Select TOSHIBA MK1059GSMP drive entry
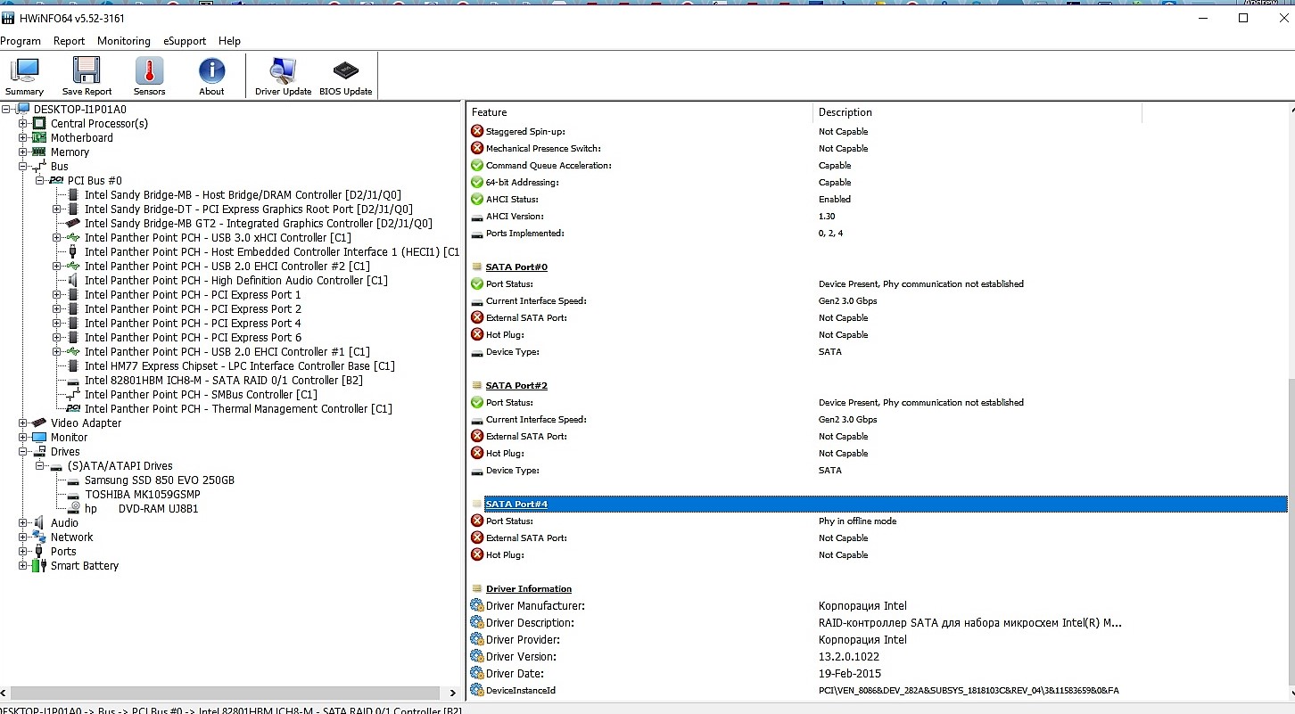Image resolution: width=1295 pixels, height=714 pixels. [143, 494]
